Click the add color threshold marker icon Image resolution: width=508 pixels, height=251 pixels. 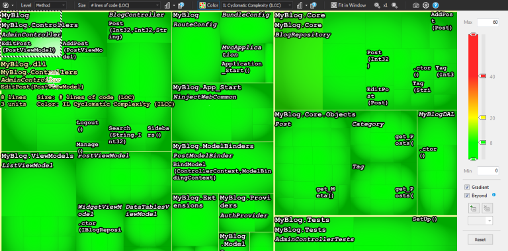point(474,208)
